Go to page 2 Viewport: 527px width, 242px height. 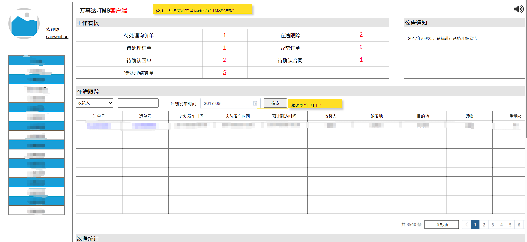click(x=484, y=225)
